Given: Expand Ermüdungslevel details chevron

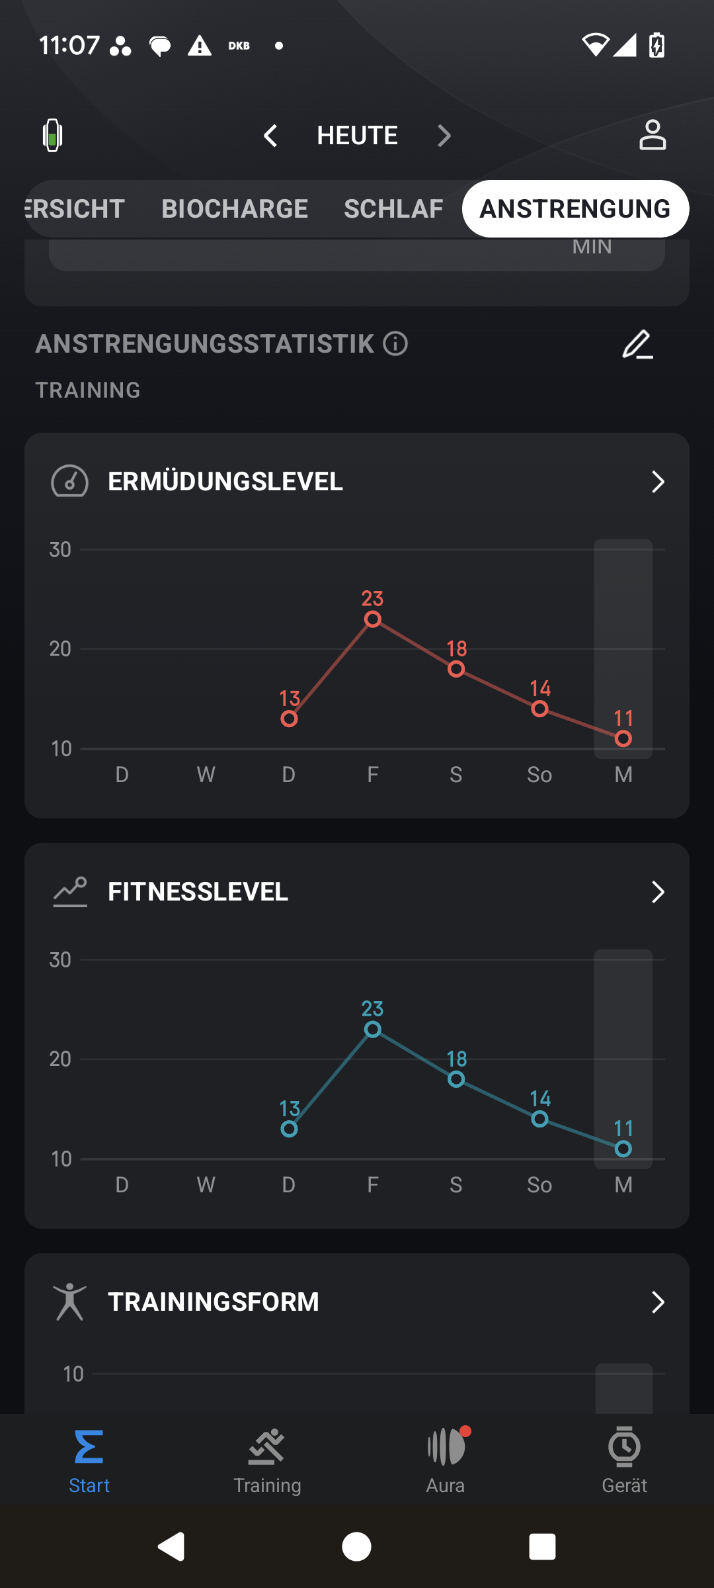Looking at the screenshot, I should pos(657,482).
